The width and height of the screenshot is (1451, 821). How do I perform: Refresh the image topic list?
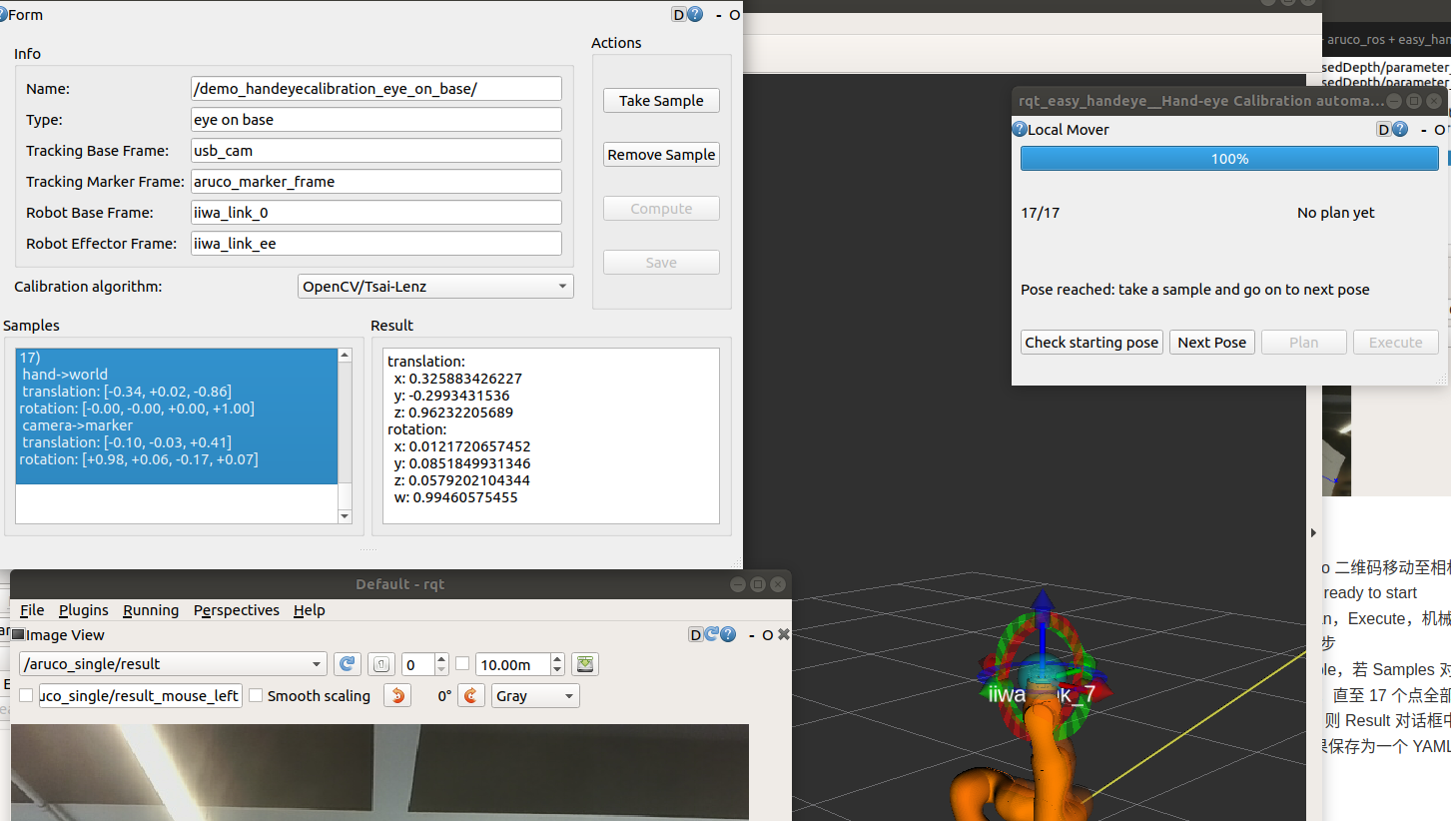point(348,663)
